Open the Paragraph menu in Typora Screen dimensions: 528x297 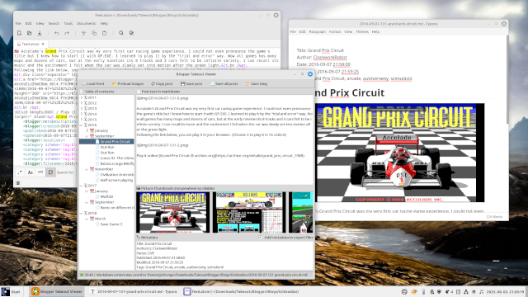click(317, 31)
